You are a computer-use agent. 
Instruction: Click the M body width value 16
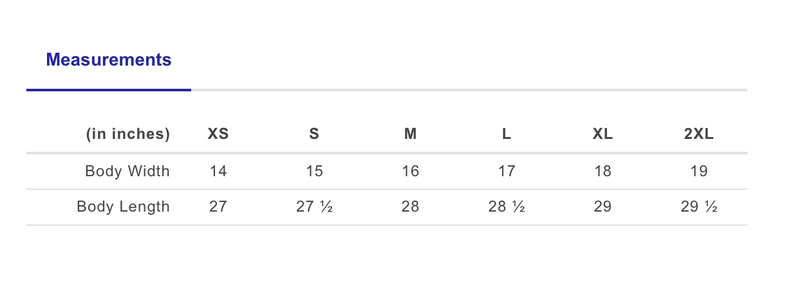[410, 171]
